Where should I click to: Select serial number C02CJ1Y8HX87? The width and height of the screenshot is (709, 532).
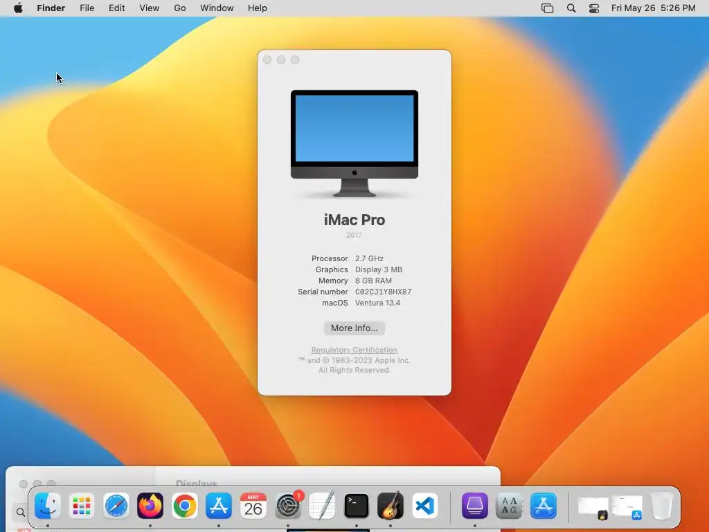[383, 292]
